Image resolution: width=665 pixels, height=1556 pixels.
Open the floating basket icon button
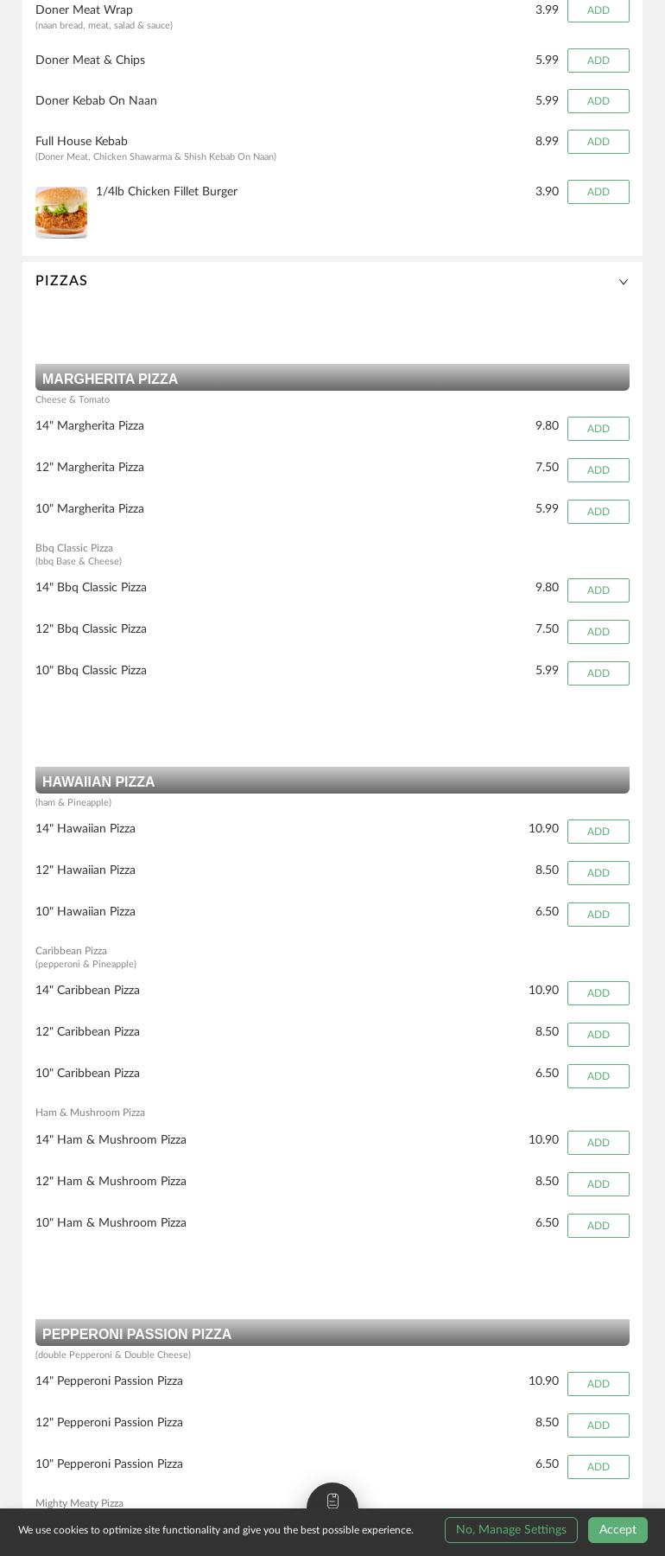[x=332, y=1501]
